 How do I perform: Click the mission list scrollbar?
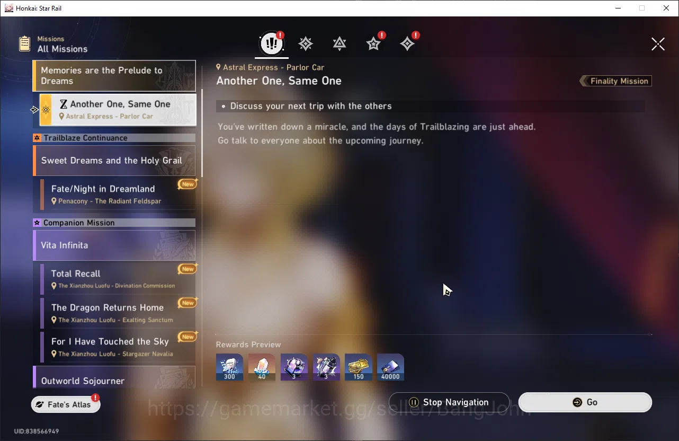[x=202, y=133]
